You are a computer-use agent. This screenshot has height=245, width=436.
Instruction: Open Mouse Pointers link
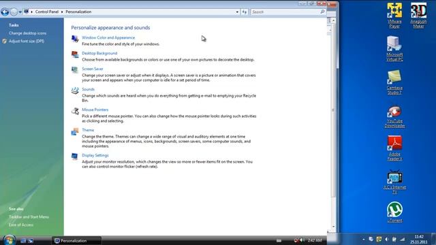[95, 110]
